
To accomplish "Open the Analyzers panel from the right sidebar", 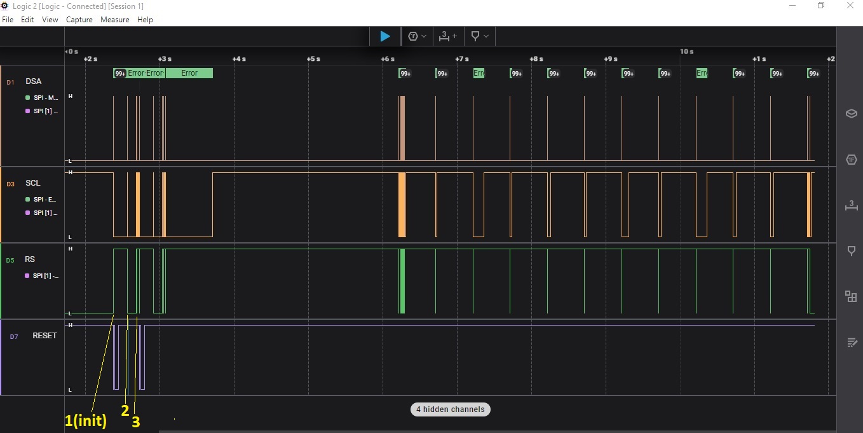I will pos(851,160).
